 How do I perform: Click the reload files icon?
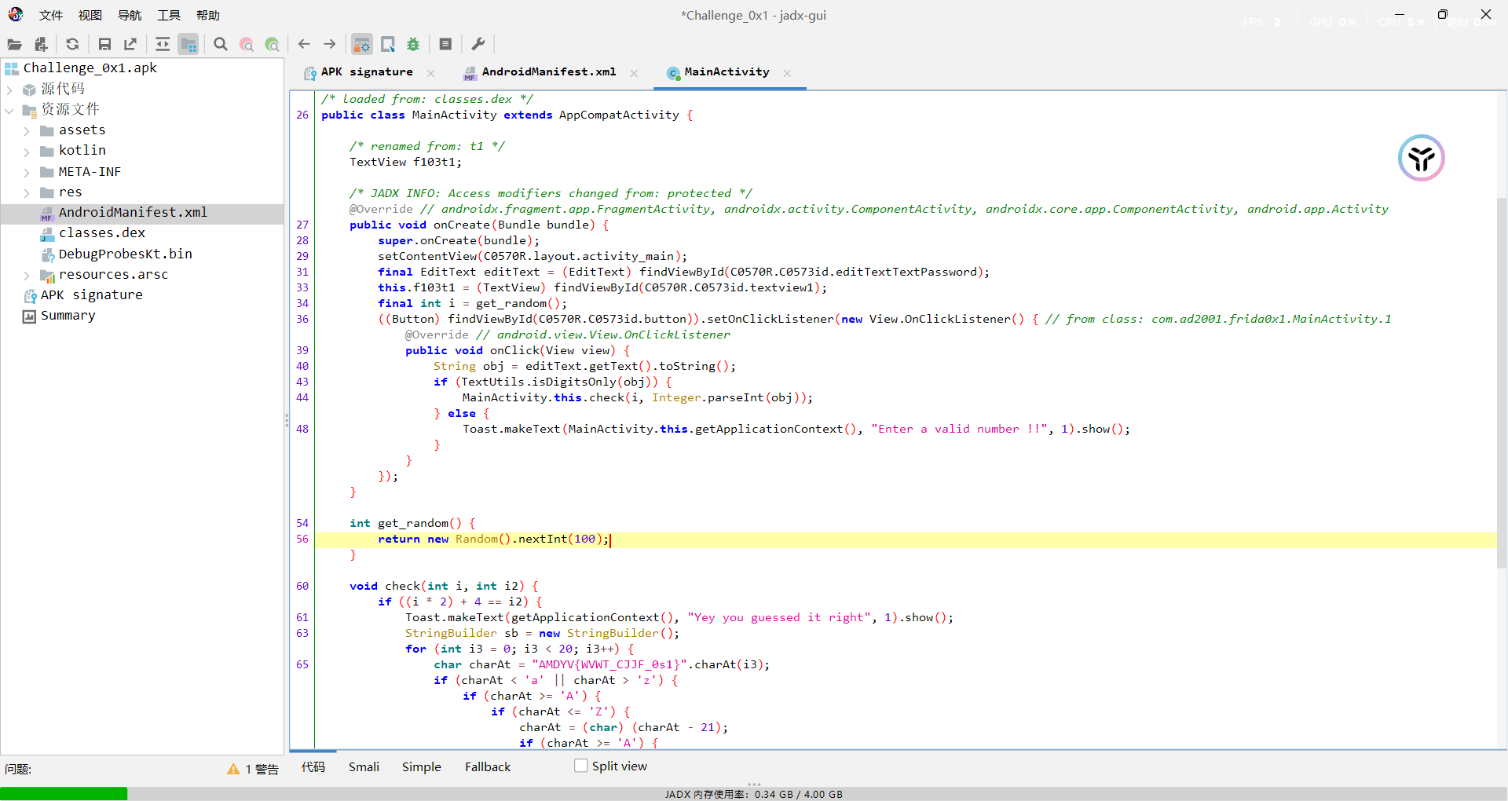[x=72, y=45]
